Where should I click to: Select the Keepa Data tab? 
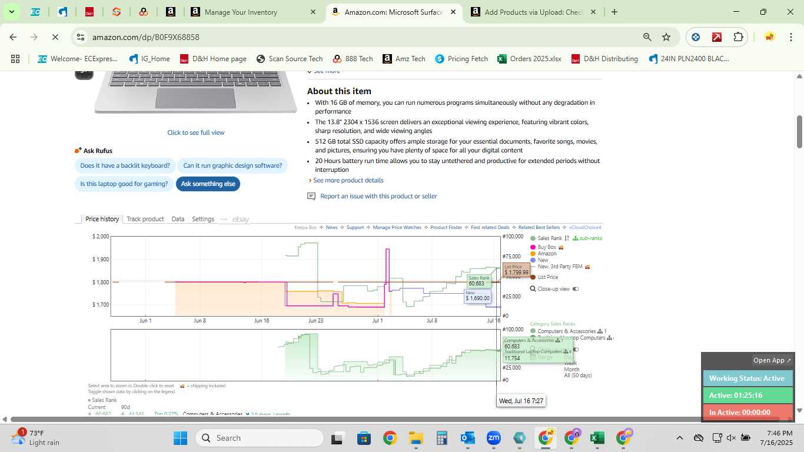pyautogui.click(x=178, y=219)
